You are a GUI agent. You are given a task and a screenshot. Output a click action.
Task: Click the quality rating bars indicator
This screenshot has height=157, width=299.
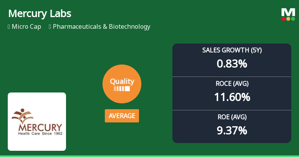[x=122, y=89]
